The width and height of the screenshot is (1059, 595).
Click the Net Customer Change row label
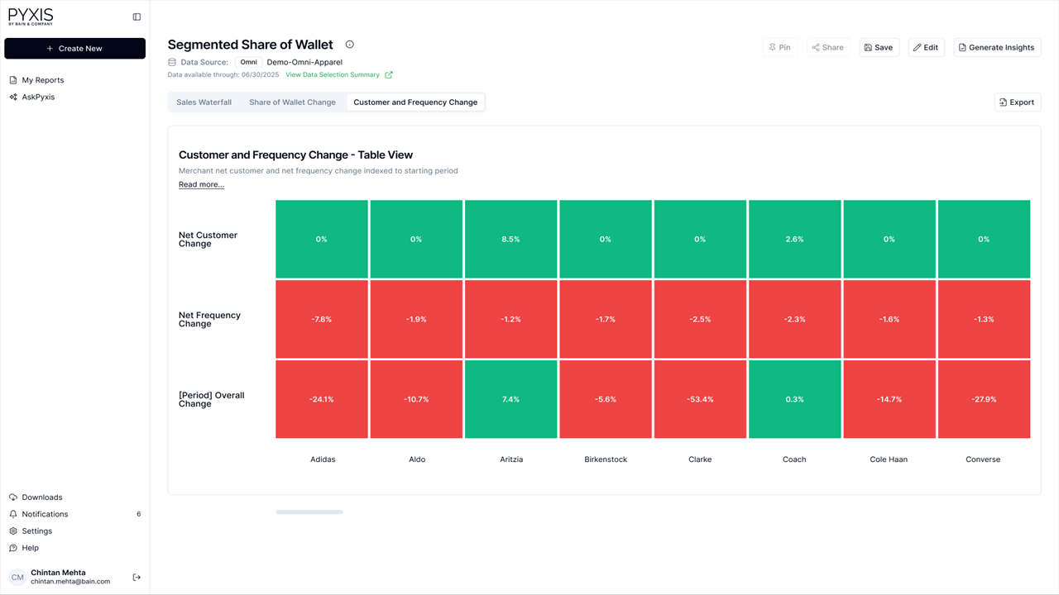point(208,240)
